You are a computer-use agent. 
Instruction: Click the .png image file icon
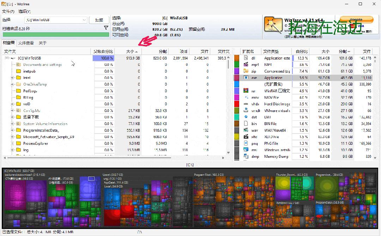[246, 143]
